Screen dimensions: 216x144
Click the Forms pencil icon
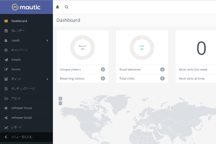[6, 69]
